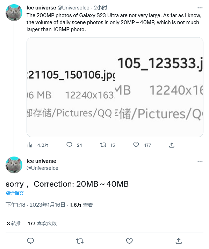Image resolution: width=209 pixels, height=249 pixels.
Task: Open @UniverseIce handle under second tweet name
Action: click(x=43, y=168)
